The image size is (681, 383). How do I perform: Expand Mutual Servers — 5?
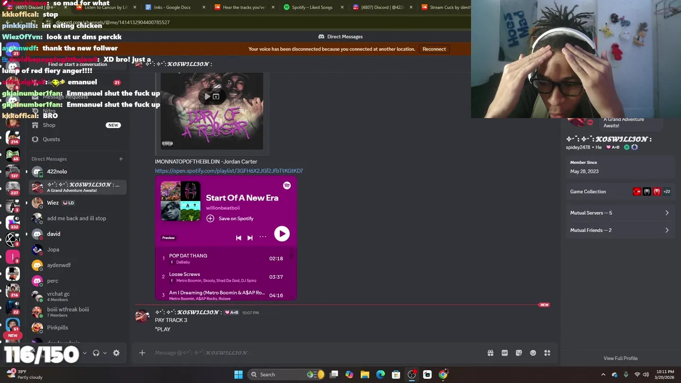pos(620,213)
